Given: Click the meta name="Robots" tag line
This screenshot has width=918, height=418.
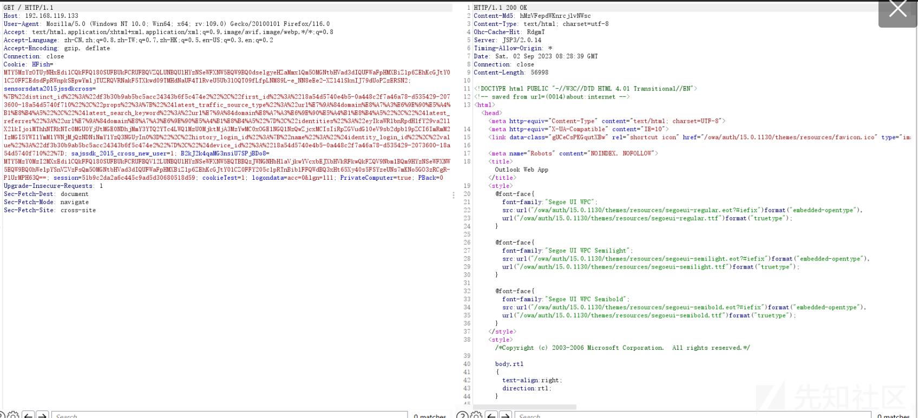Looking at the screenshot, I should pyautogui.click(x=573, y=153).
